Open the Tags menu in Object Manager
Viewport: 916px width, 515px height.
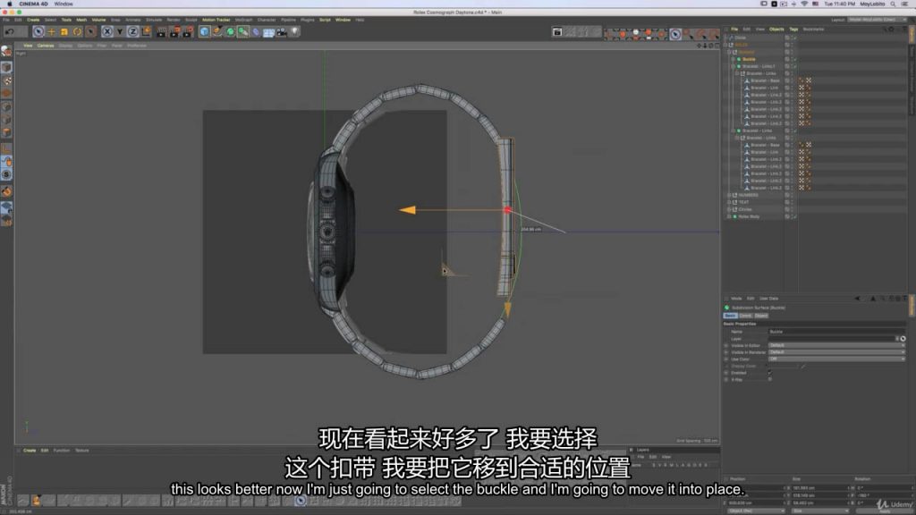[x=793, y=30]
